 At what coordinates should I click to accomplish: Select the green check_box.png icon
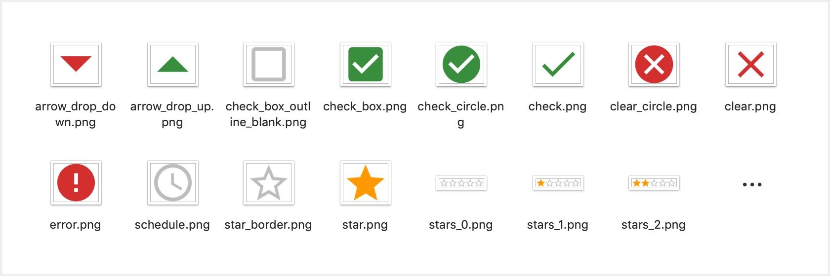(x=366, y=64)
